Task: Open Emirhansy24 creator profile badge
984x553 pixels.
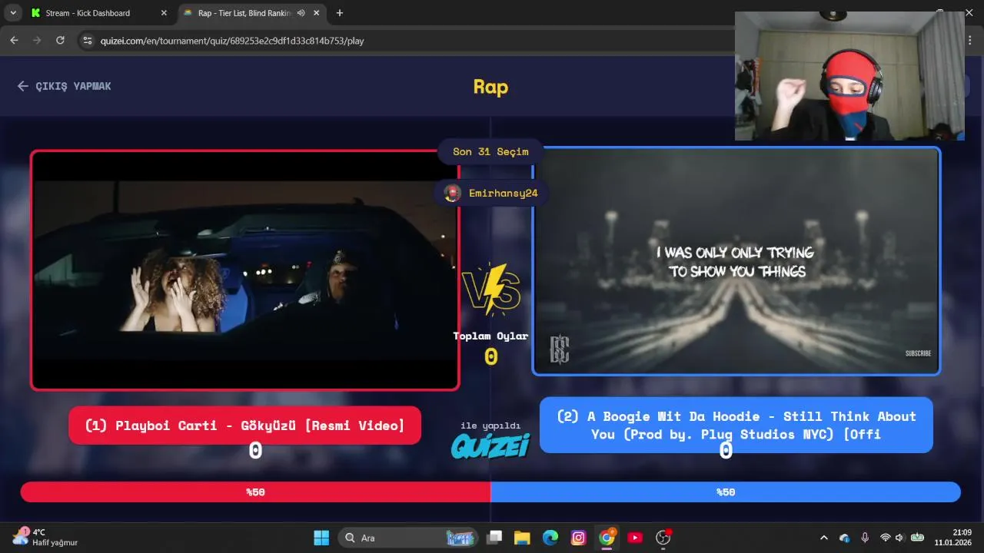Action: click(x=490, y=193)
